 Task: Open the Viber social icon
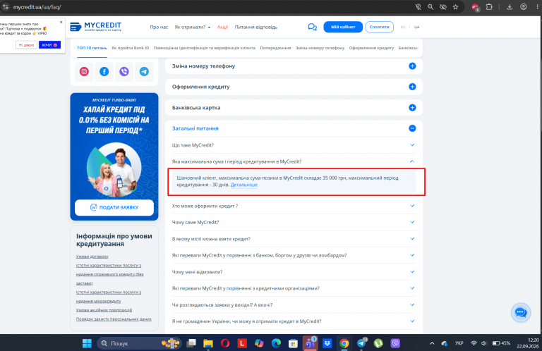click(x=124, y=71)
